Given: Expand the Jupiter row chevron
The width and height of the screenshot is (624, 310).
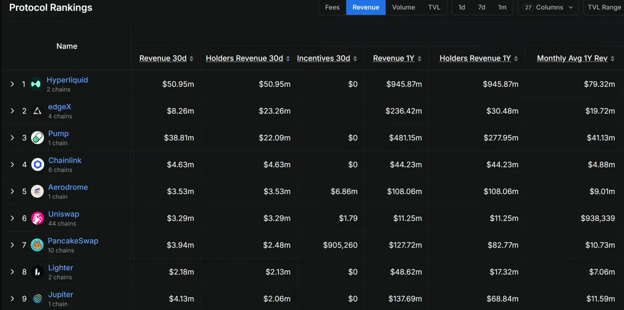Looking at the screenshot, I should 12,299.
